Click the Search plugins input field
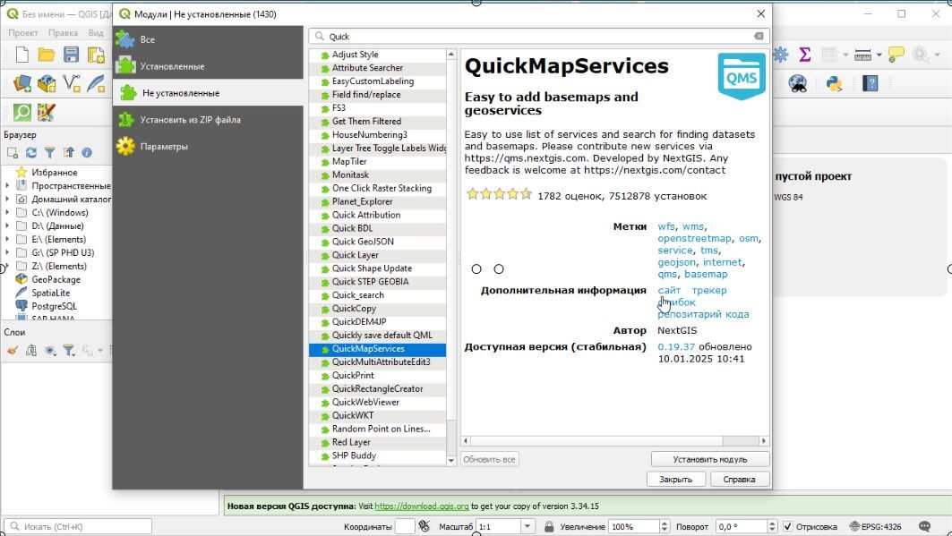 tap(539, 37)
